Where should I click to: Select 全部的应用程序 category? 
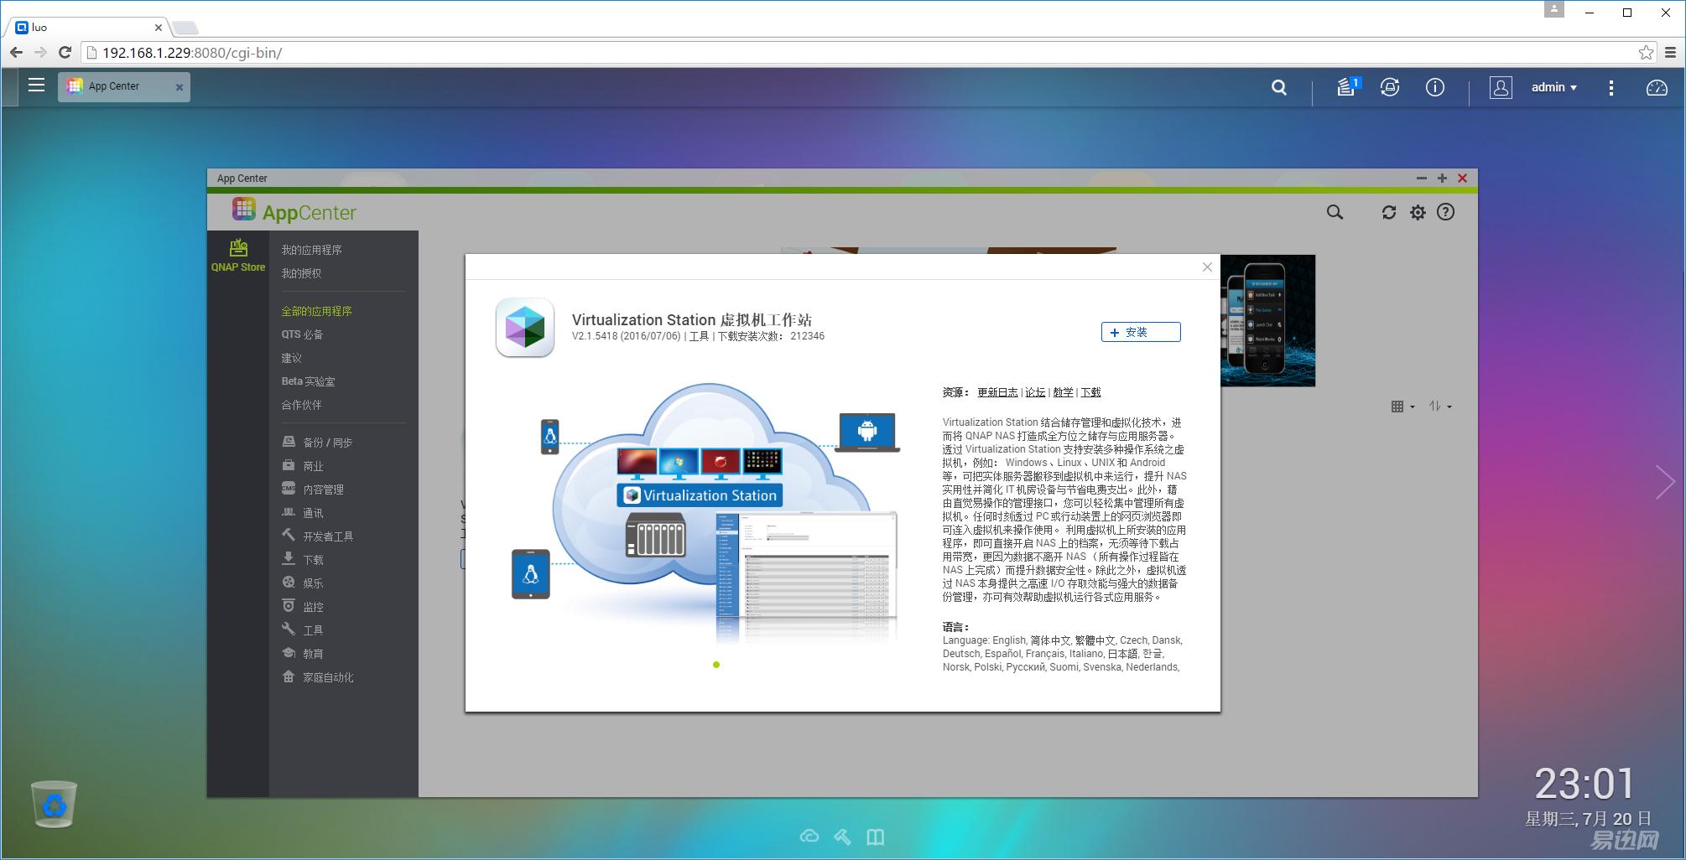pos(316,311)
